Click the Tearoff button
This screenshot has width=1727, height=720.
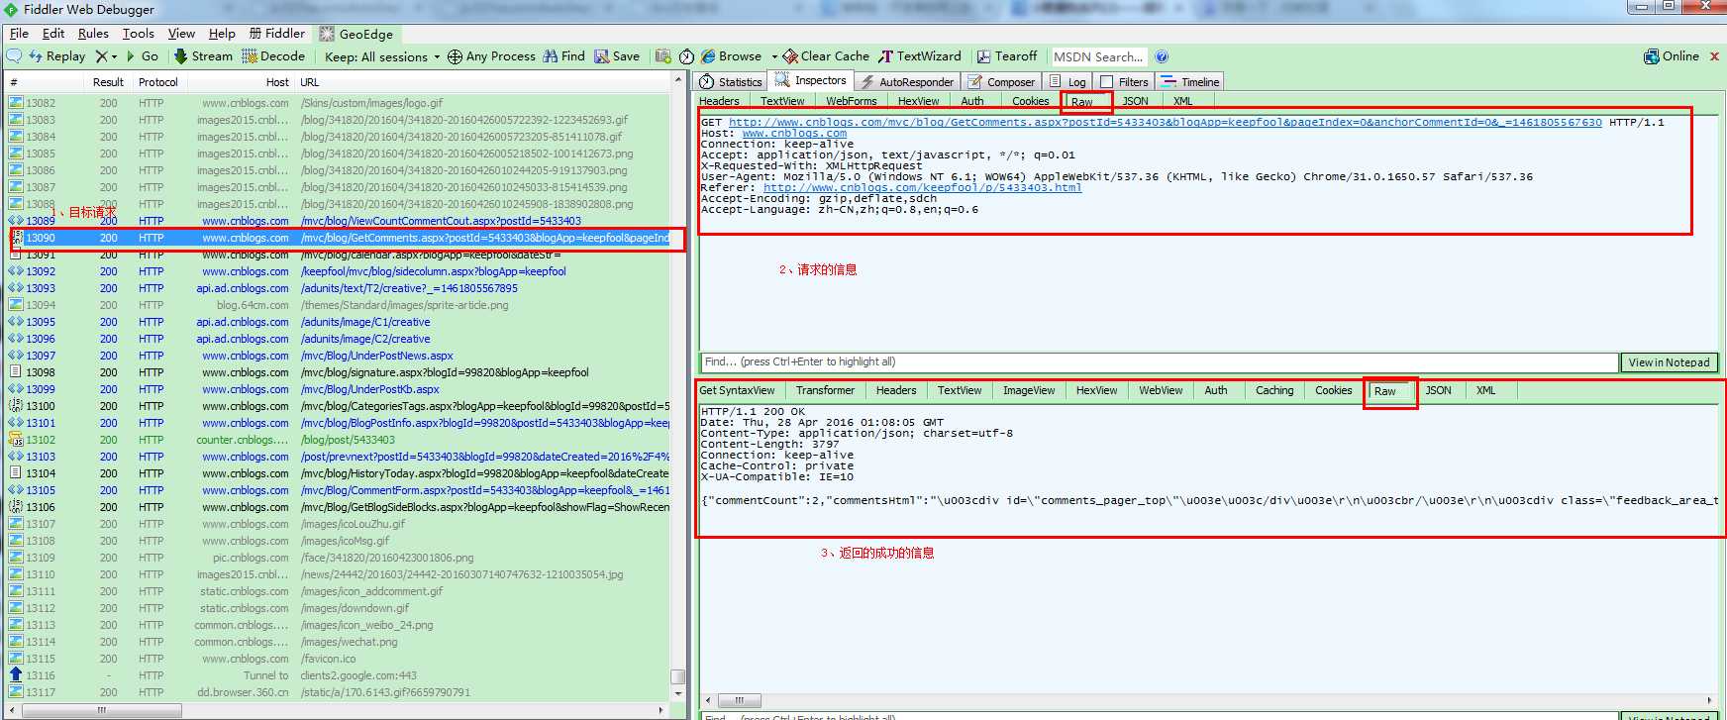(x=1007, y=56)
